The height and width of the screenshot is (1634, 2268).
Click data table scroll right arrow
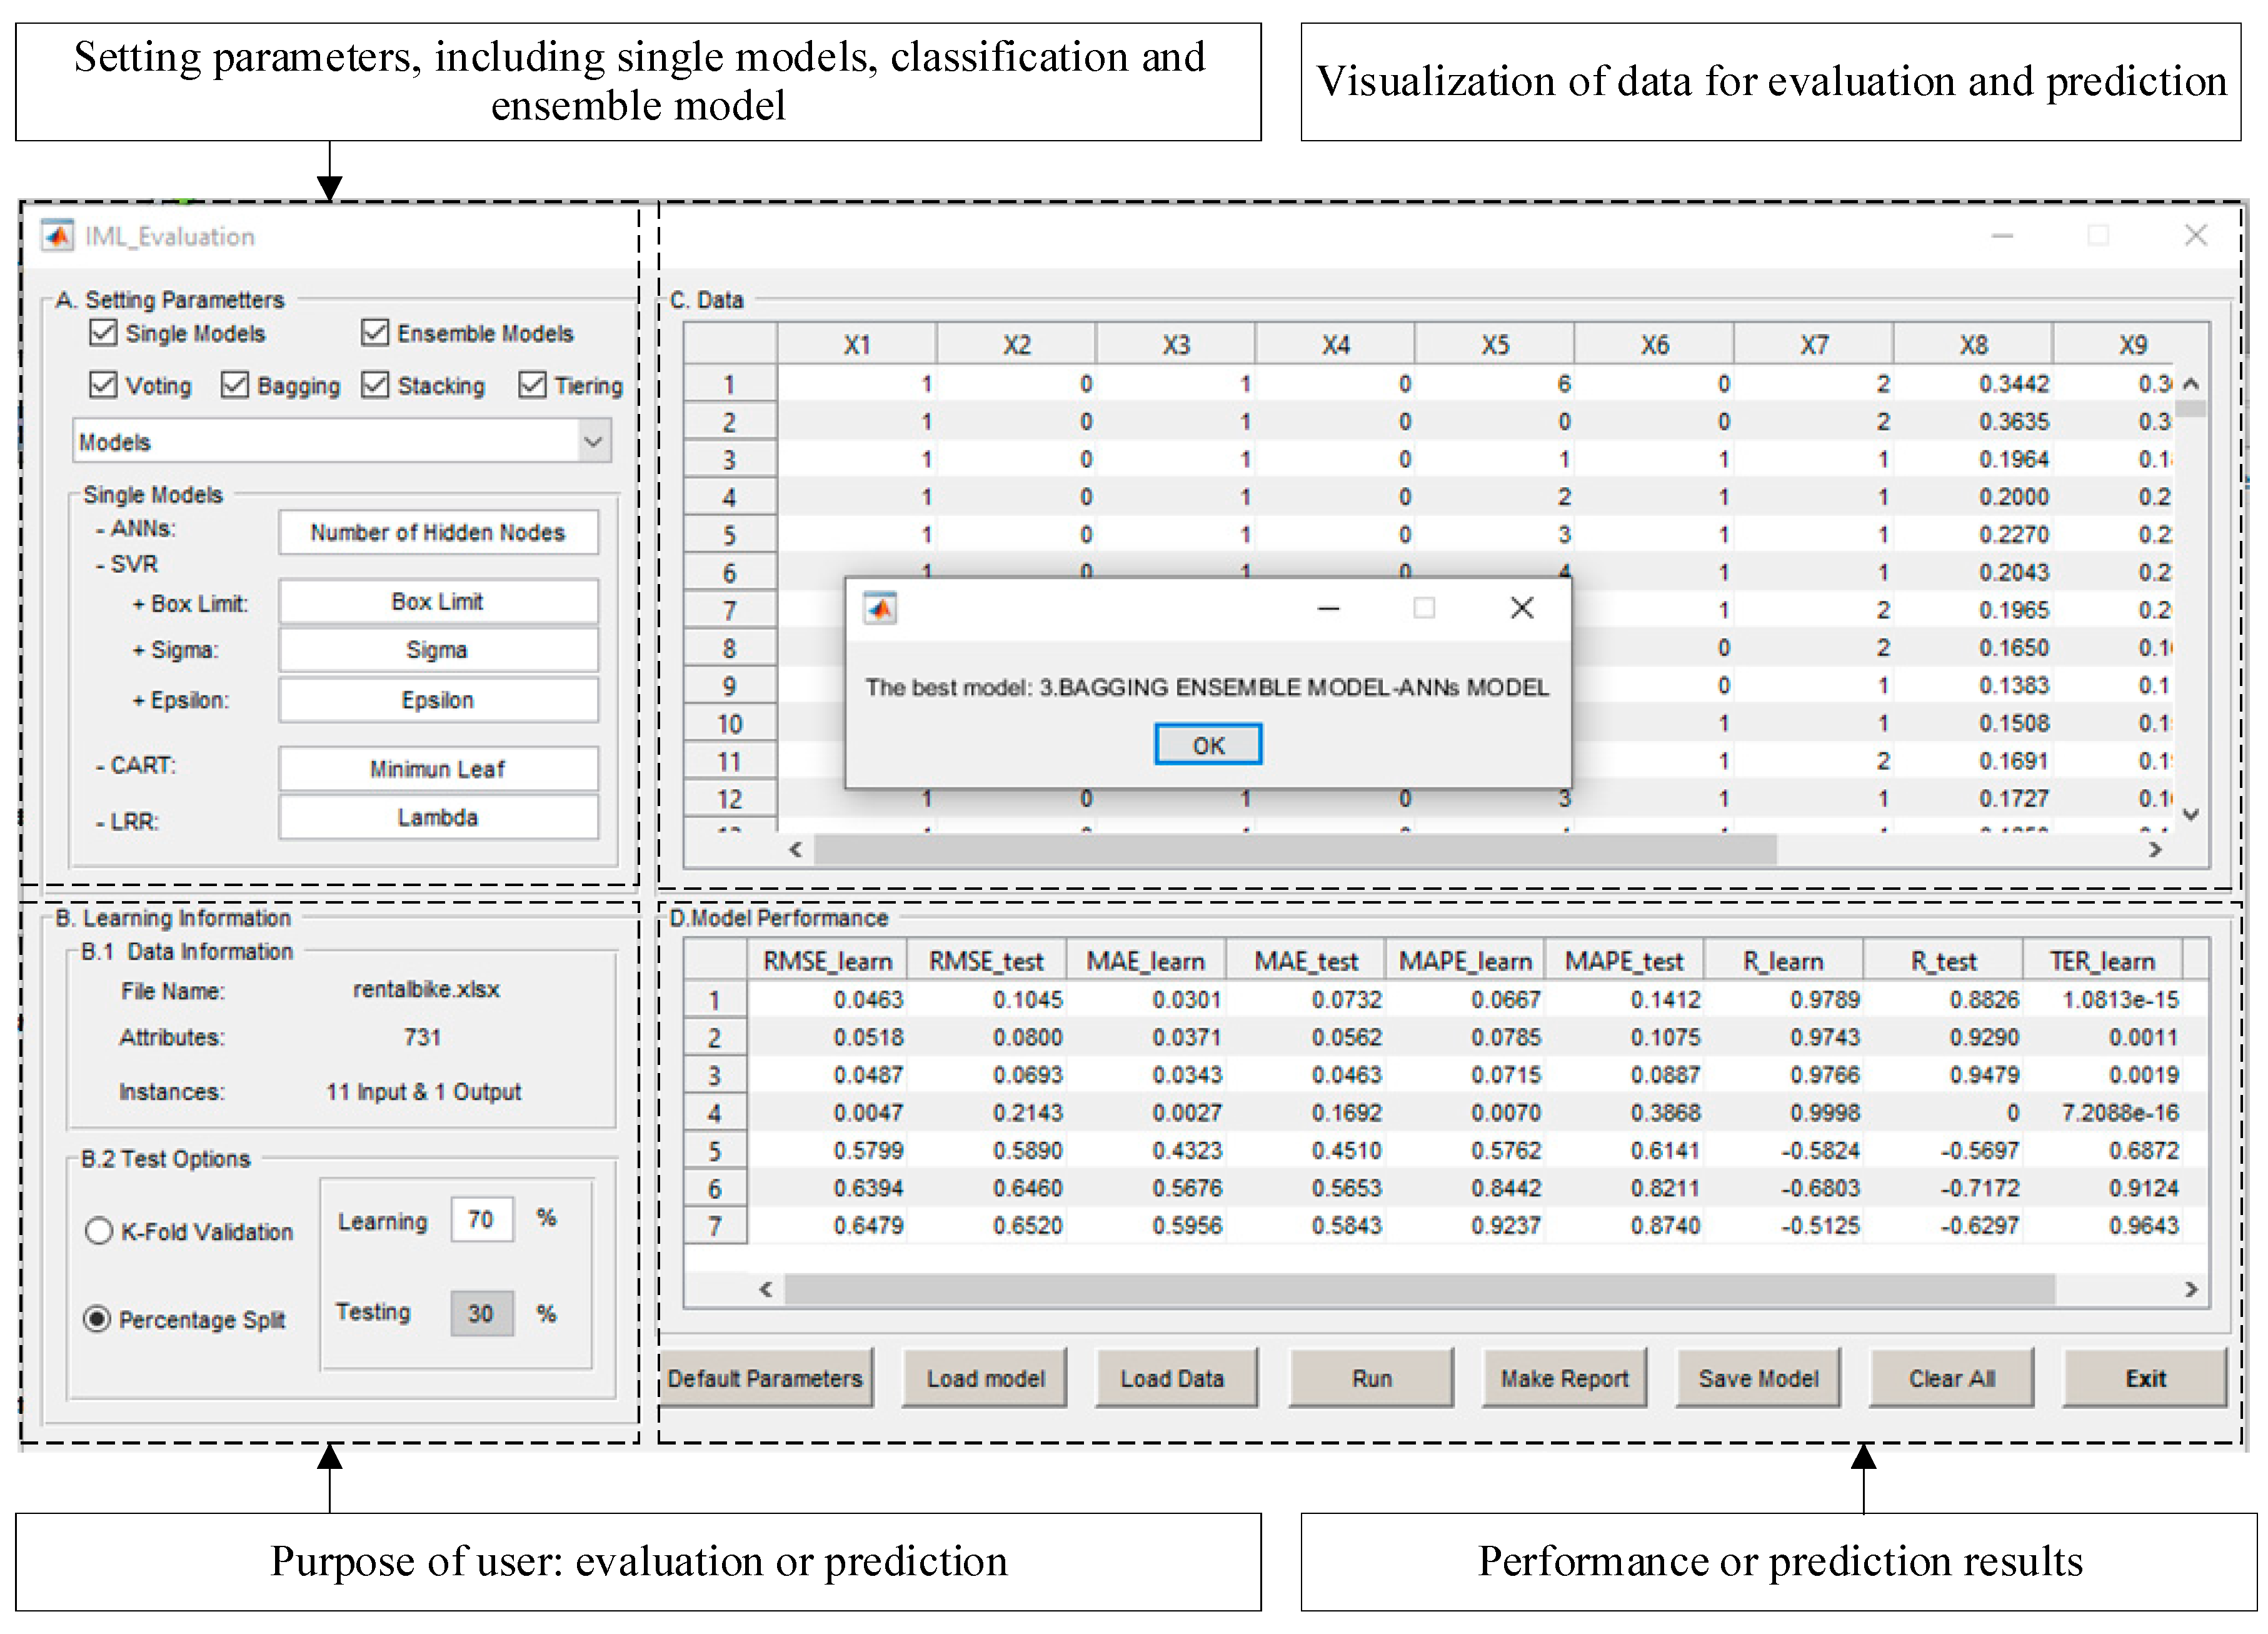pos(2155,850)
